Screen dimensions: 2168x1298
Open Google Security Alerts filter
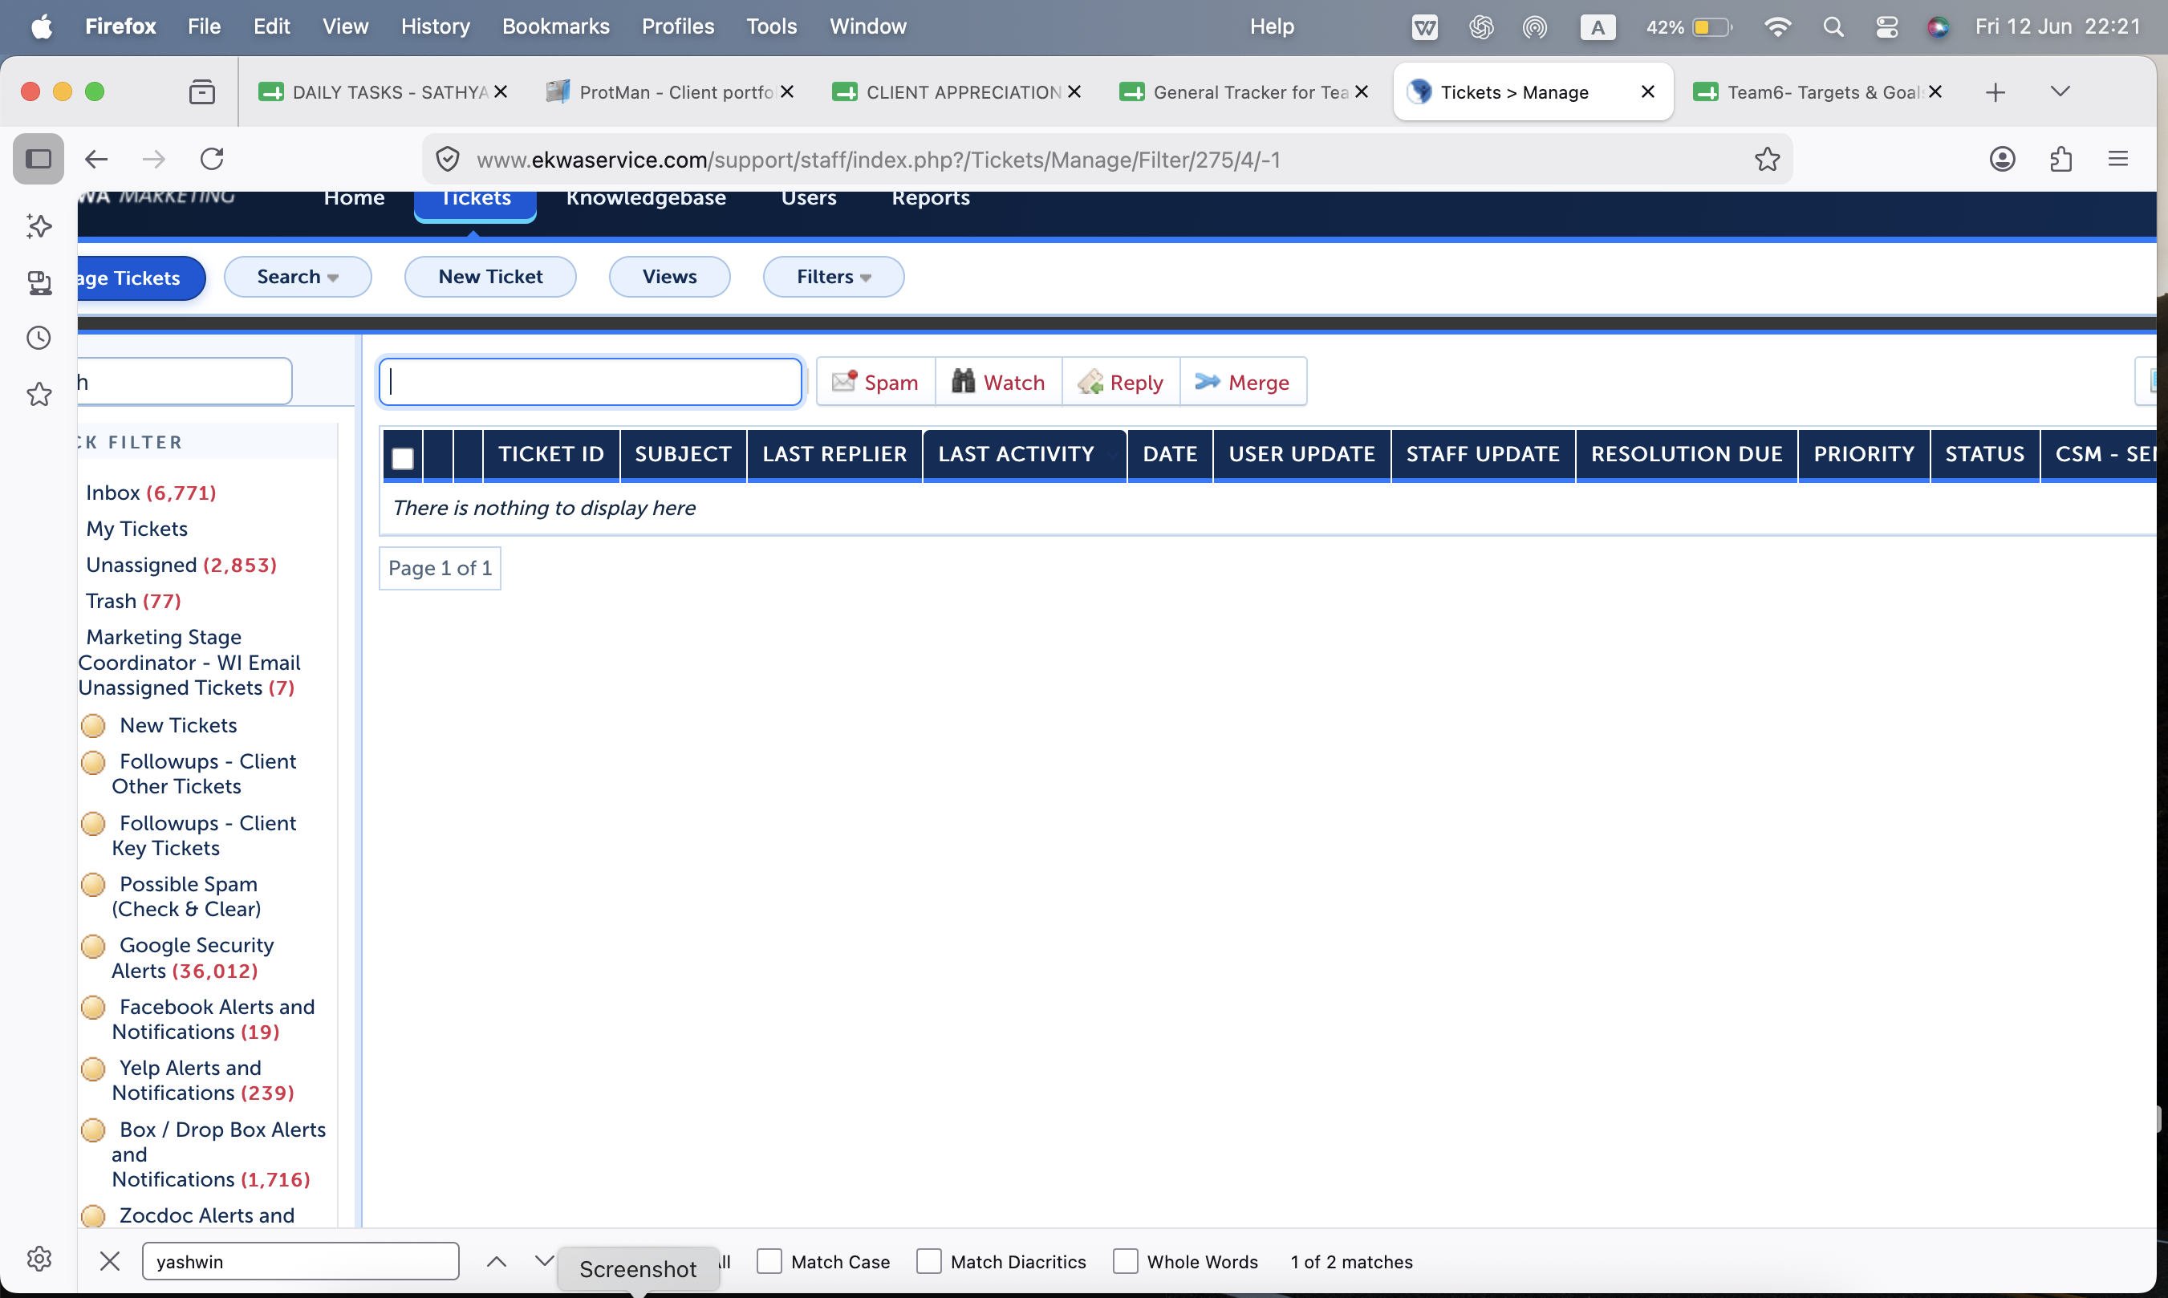click(193, 958)
